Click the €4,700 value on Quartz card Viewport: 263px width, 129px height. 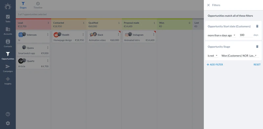[45, 66]
